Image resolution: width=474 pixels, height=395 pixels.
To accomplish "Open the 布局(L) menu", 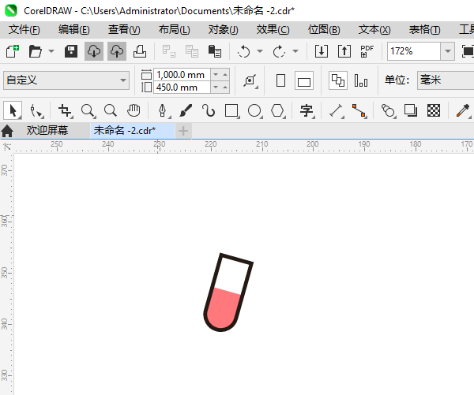I will pos(174,30).
